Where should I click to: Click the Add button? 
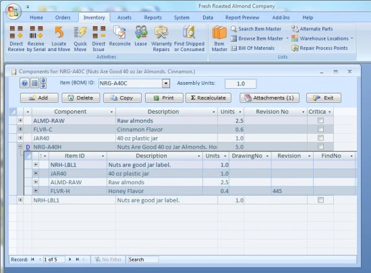click(x=39, y=97)
